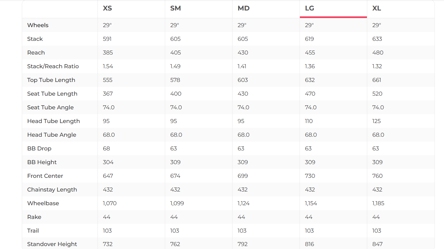Click the SM Seat Tube Length value 400
This screenshot has height=249, width=444.
click(176, 94)
